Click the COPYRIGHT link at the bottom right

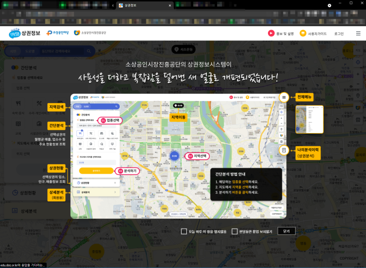point(349,258)
